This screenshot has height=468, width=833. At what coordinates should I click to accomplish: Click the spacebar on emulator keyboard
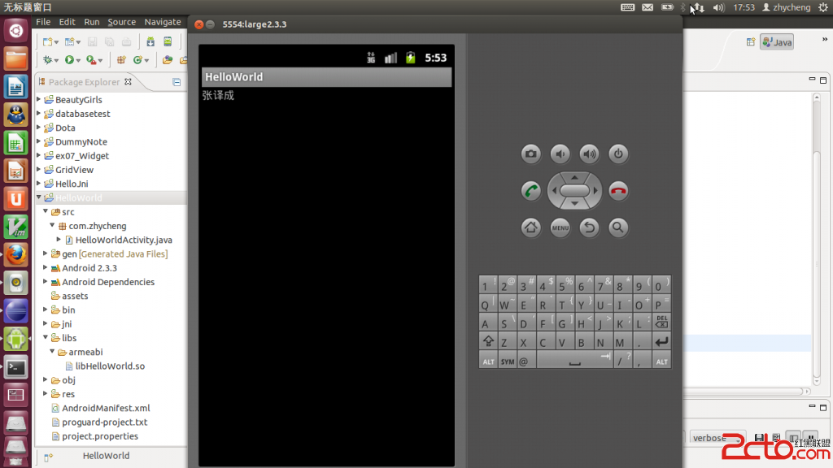click(574, 361)
